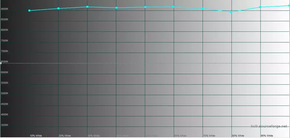Click the 7500K axis label

5,41
